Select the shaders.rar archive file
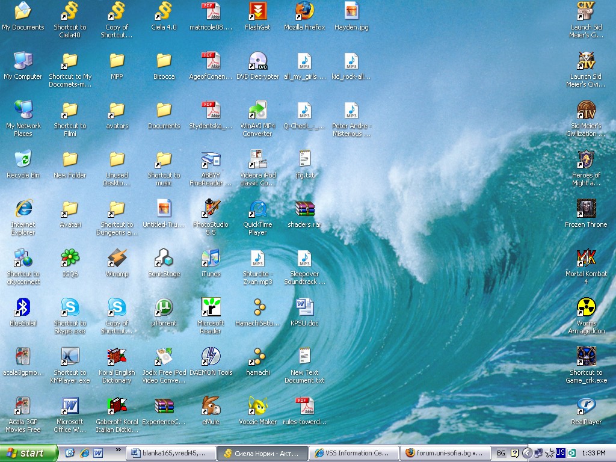616x462 pixels. coord(304,209)
